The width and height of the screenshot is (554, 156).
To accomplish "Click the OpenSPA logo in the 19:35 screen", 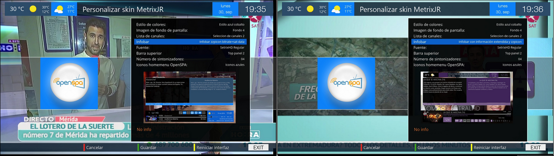I will tap(69, 83).
